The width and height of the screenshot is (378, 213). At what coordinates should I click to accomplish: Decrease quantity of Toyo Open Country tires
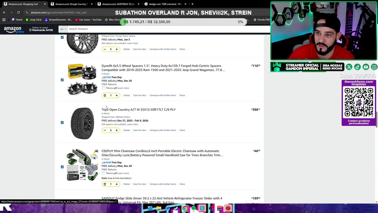(x=105, y=130)
